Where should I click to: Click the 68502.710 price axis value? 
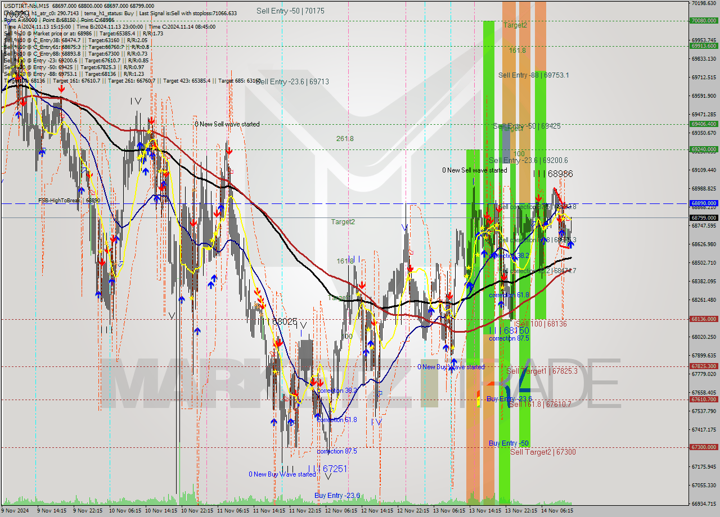703,262
